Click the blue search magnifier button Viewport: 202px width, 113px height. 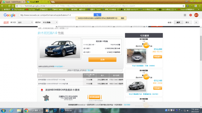tap(97, 15)
